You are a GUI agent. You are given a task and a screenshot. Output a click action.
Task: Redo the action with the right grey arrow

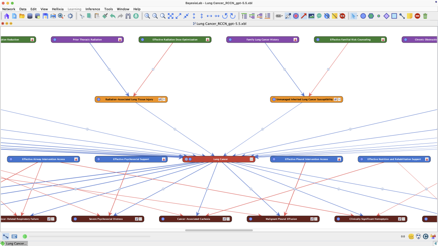pyautogui.click(x=120, y=16)
